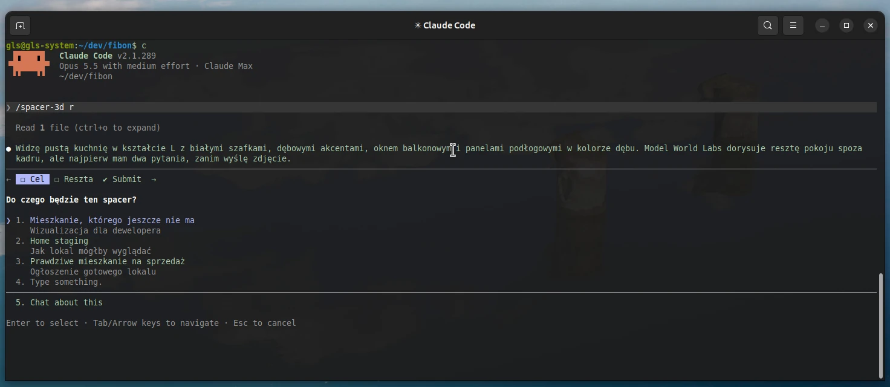Select the 'Type something.' option
Screen dimensions: 890x387
[67, 282]
